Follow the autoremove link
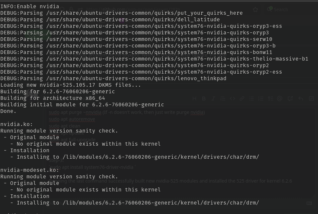The image size is (318, 214). tap(82, 119)
